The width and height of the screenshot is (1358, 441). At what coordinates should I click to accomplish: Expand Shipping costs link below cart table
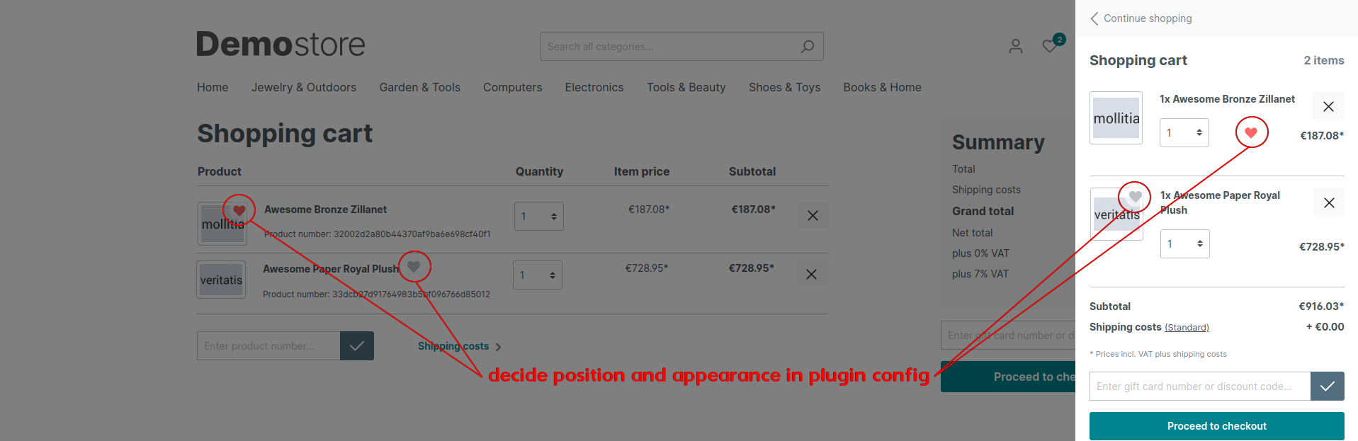click(458, 346)
